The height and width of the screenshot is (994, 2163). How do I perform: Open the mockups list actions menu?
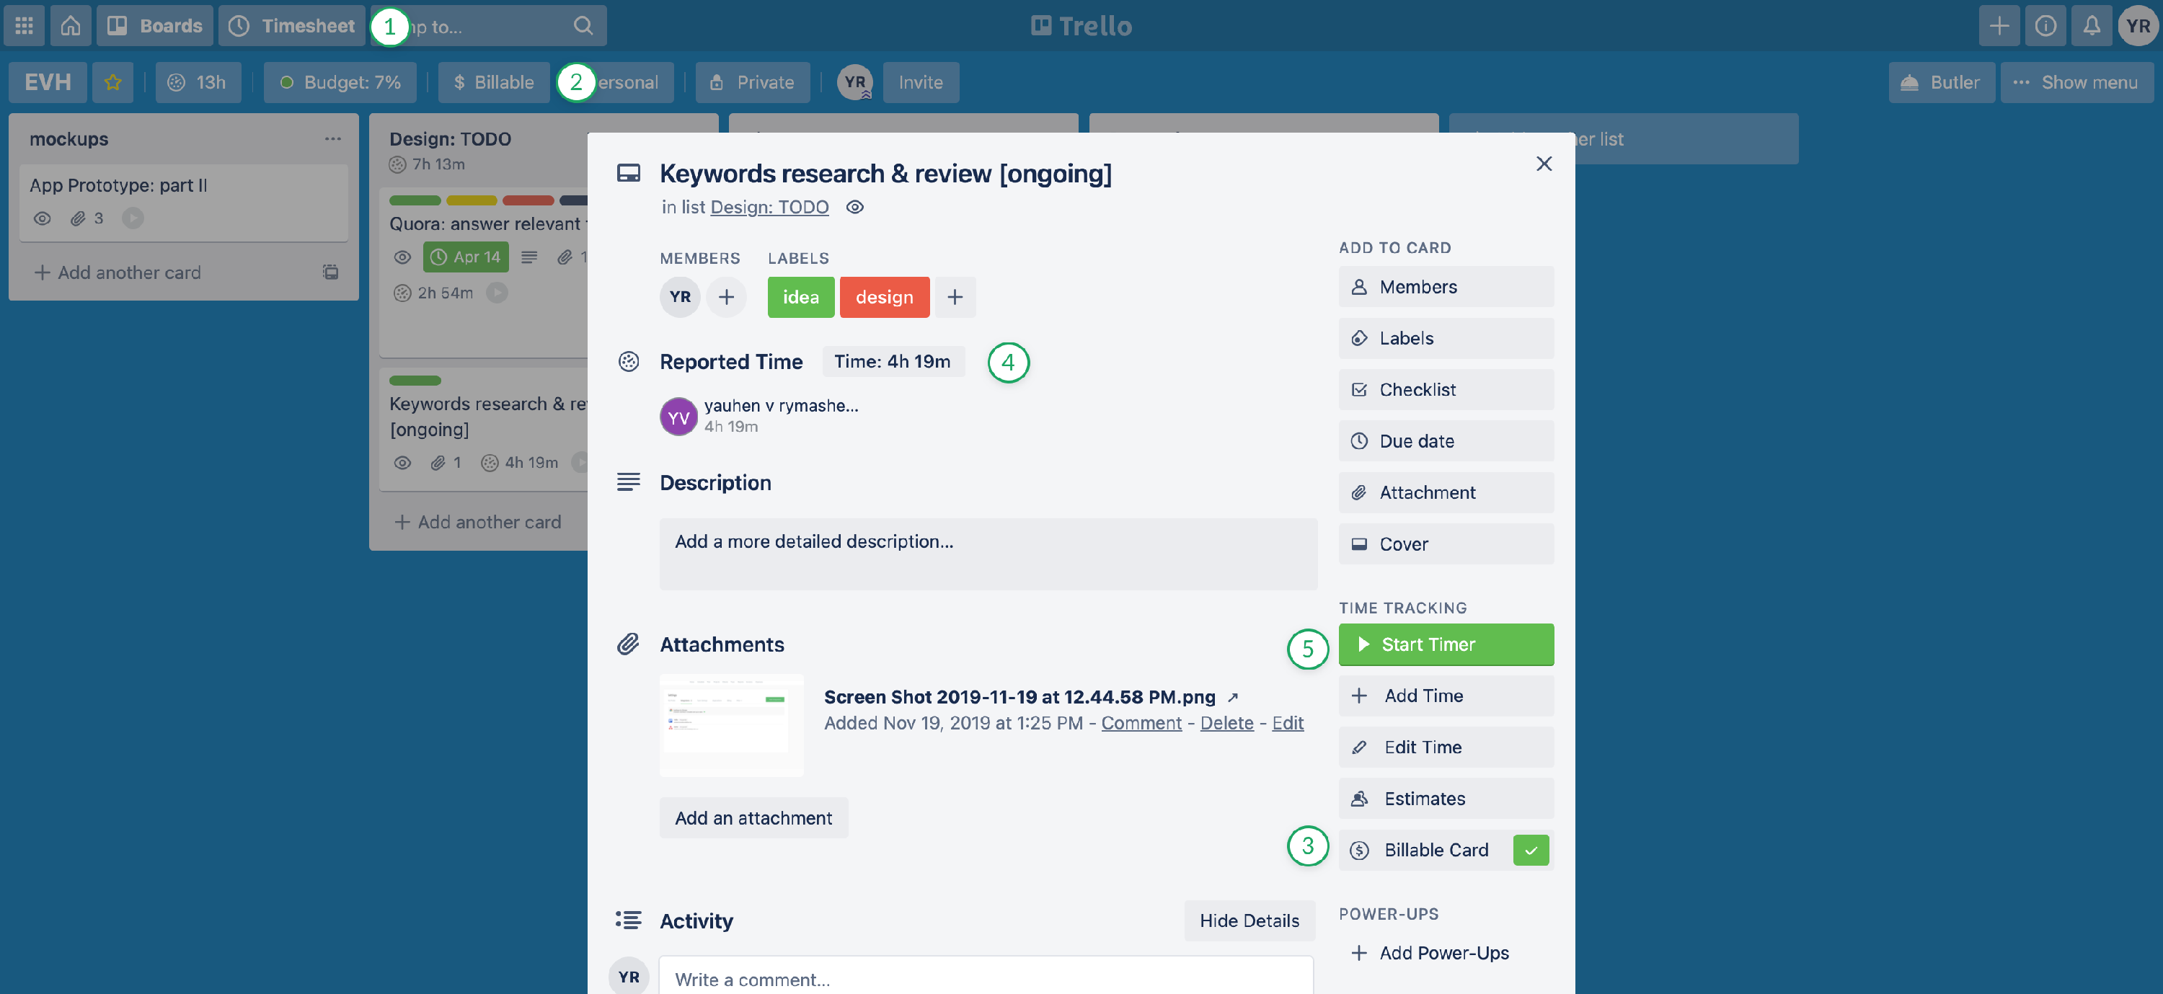point(332,138)
